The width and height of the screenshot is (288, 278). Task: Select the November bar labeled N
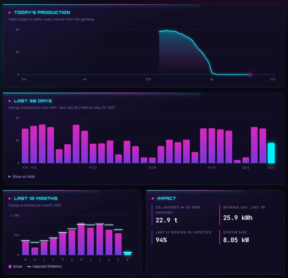click(x=26, y=248)
